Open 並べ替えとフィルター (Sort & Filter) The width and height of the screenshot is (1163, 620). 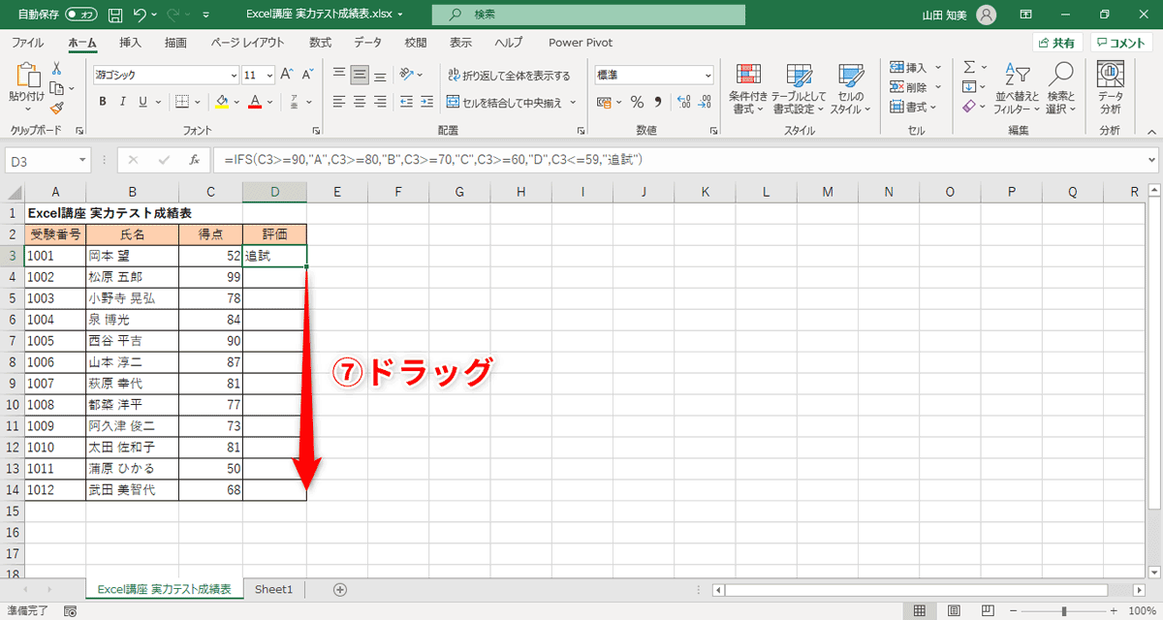pos(1018,89)
